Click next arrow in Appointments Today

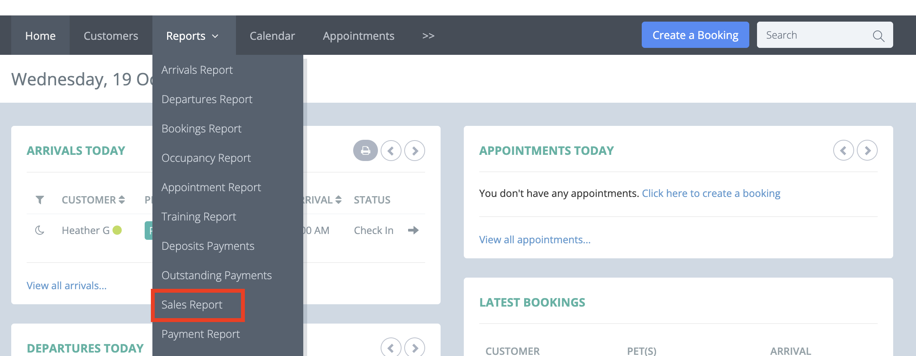click(x=867, y=150)
